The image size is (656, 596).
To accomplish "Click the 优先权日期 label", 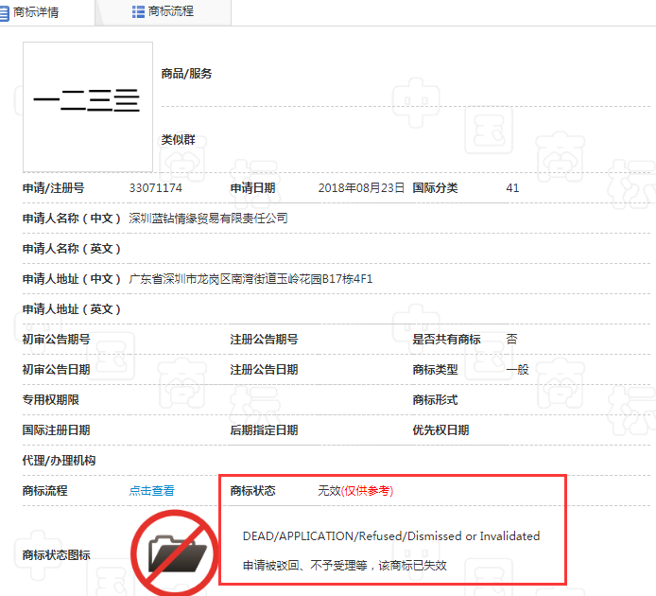I will (x=440, y=430).
